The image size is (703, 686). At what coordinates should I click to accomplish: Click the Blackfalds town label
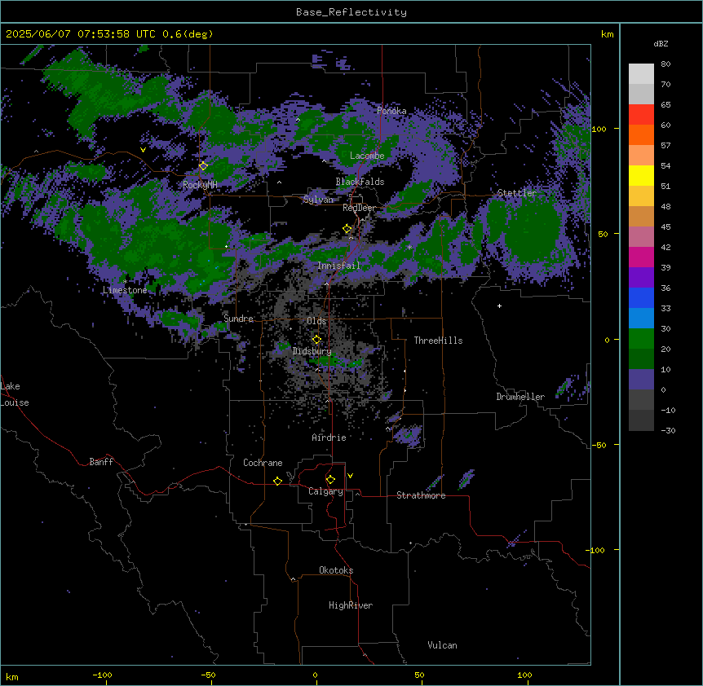click(x=360, y=182)
